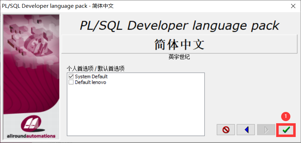This screenshot has width=301, height=143.
Task: Enable the Default lenovo preference checkbox
Action: coord(71,82)
